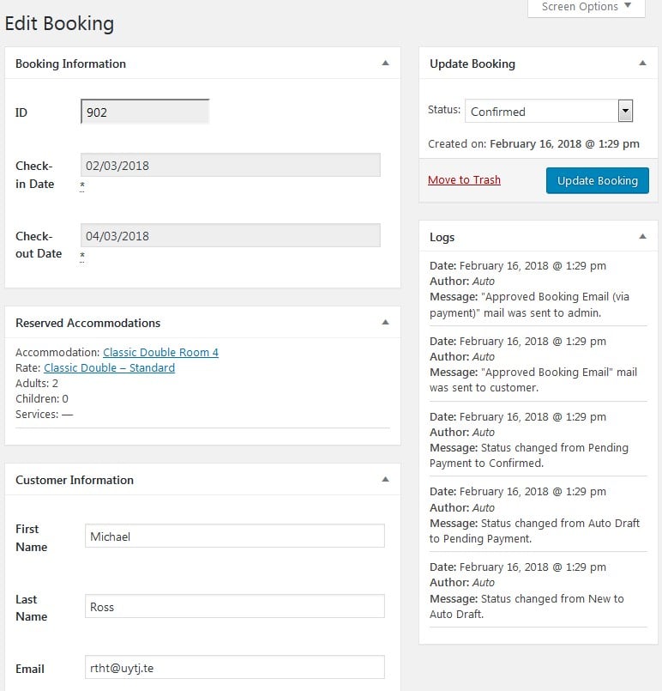Click the Email input field
This screenshot has height=691, width=662.
[234, 669]
